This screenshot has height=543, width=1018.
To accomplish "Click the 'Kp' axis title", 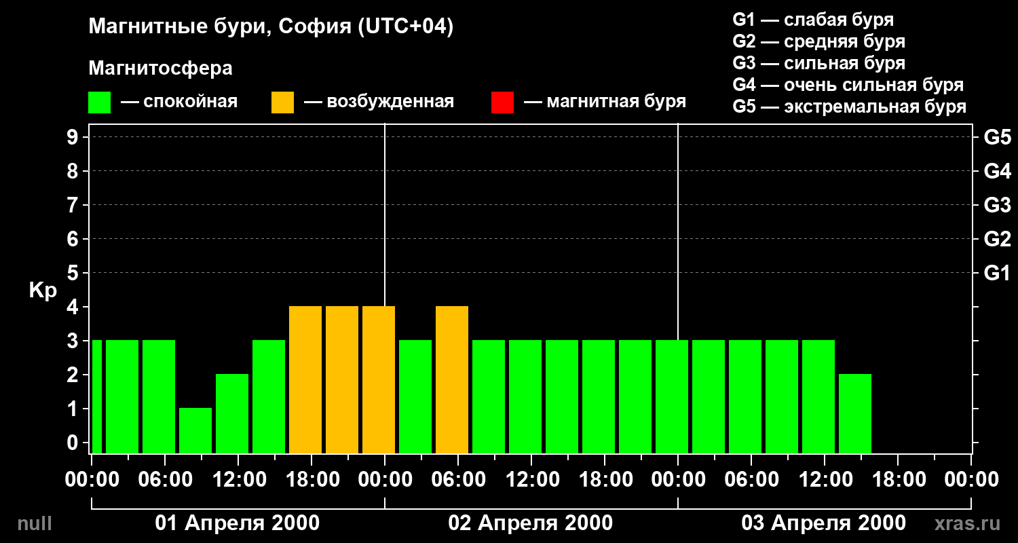I will coord(43,291).
